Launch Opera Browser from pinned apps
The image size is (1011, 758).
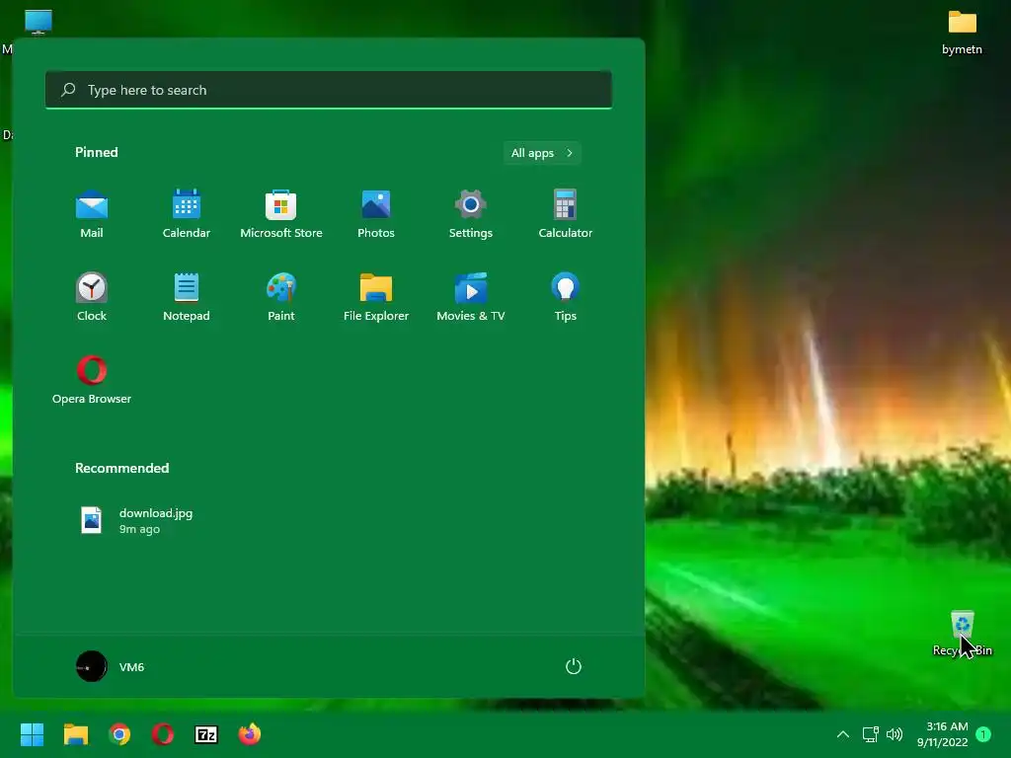click(92, 380)
